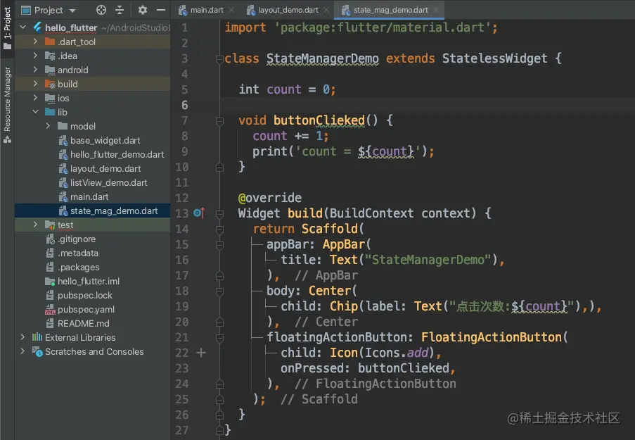635x440 pixels.
Task: Open the Resource Manager side tab
Action: coord(7,105)
